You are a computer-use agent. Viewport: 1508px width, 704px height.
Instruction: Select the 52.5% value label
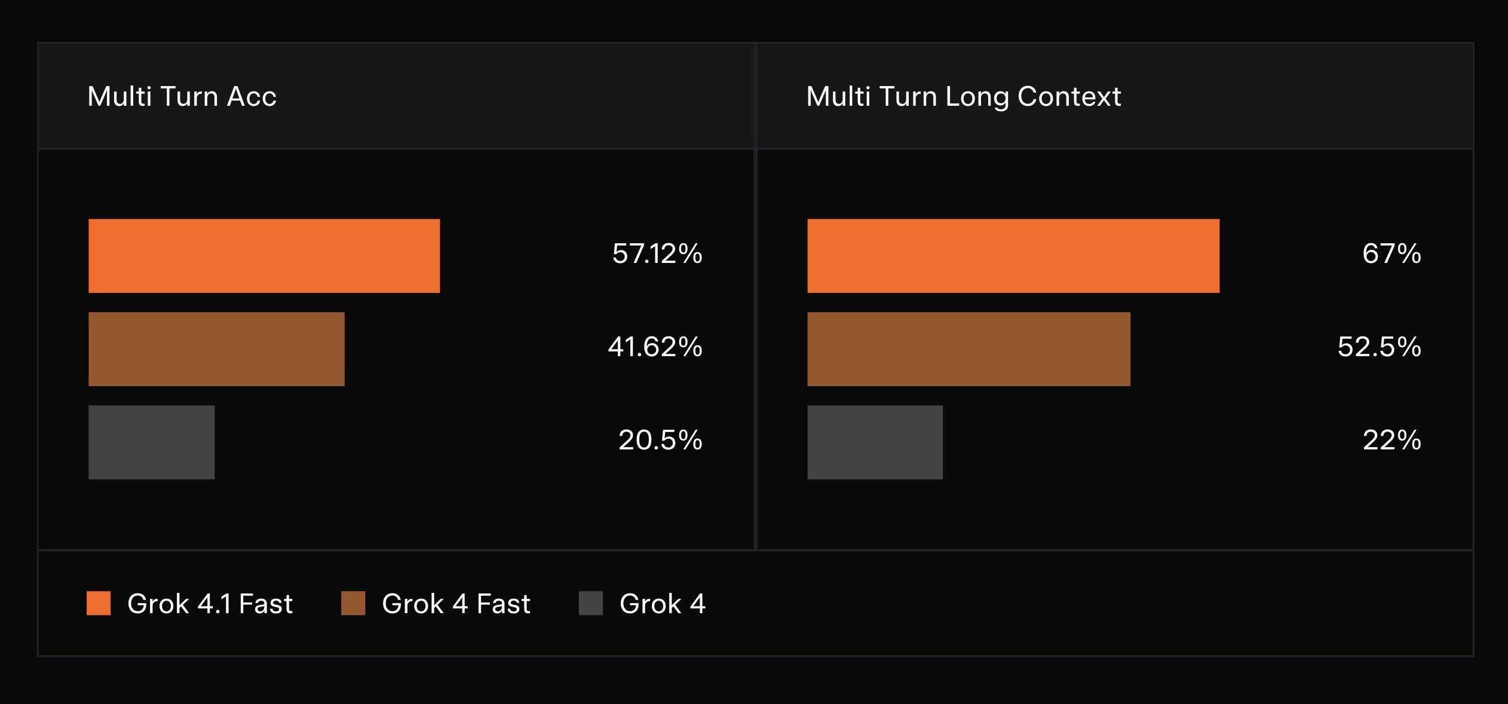pyautogui.click(x=1379, y=347)
